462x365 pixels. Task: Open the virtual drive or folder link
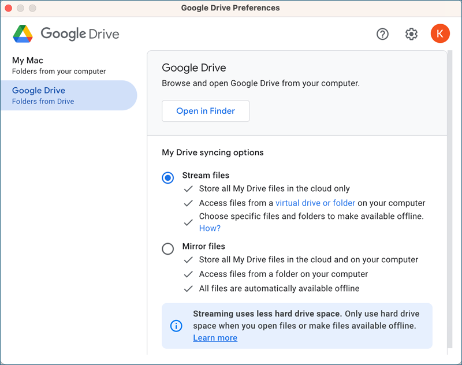click(x=315, y=203)
